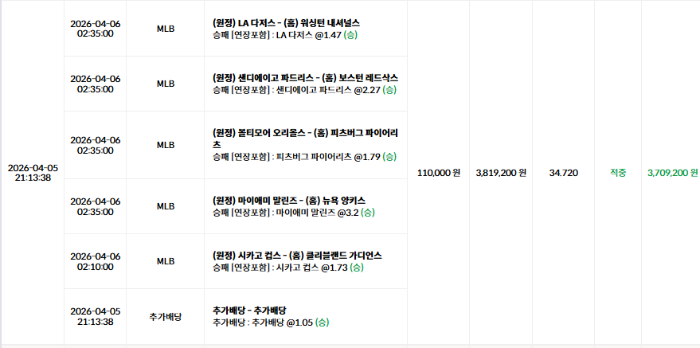Viewport: 700px width, 348px height.
Task: Click the 시카고 컵스 @1.73 pick line
Action: coord(288,268)
